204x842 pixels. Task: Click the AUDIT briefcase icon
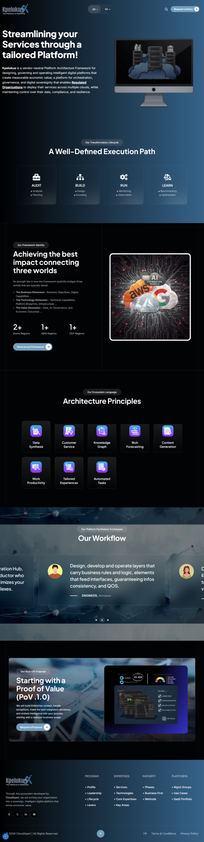pos(37,177)
